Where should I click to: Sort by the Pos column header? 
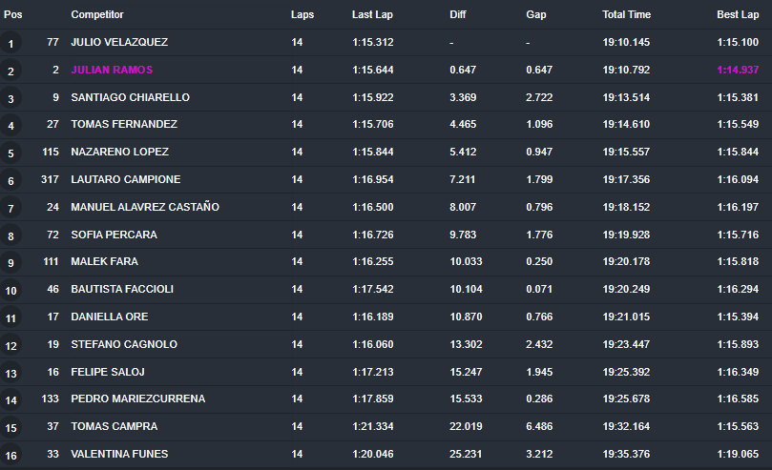(x=12, y=14)
